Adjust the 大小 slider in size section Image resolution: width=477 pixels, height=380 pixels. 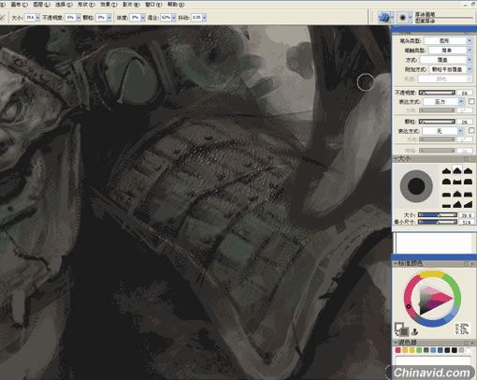click(x=438, y=215)
